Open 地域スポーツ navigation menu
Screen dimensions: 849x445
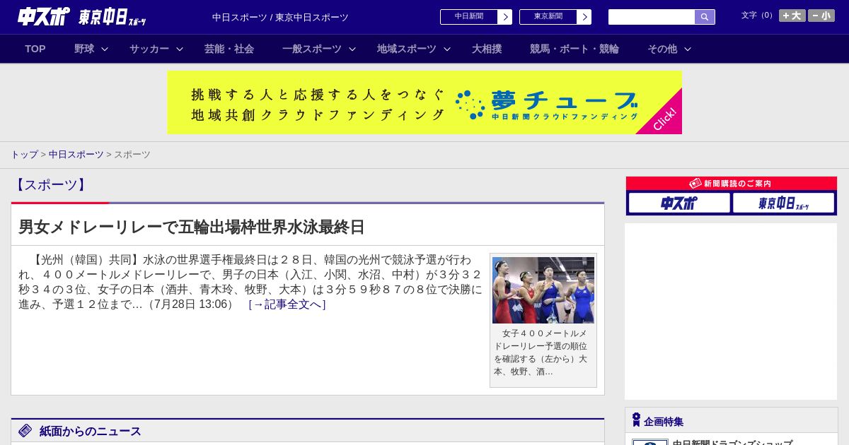coord(407,49)
